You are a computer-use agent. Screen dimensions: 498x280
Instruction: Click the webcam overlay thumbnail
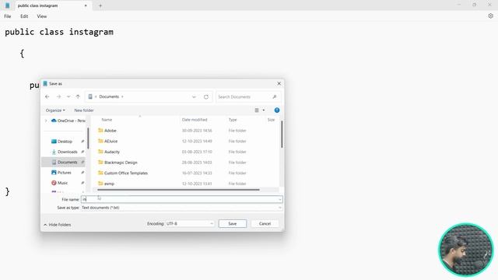[465, 250]
